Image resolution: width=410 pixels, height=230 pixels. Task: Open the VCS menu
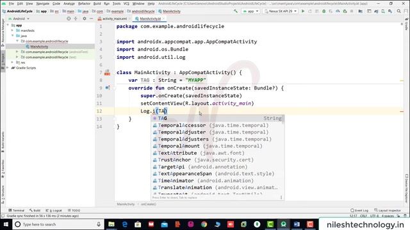pyautogui.click(x=126, y=4)
